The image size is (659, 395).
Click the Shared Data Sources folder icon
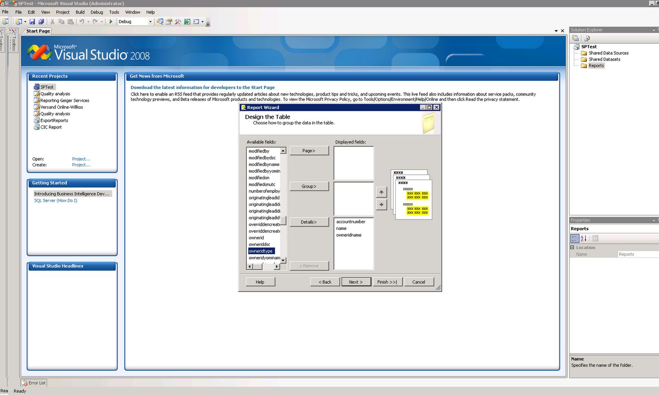[x=584, y=53]
